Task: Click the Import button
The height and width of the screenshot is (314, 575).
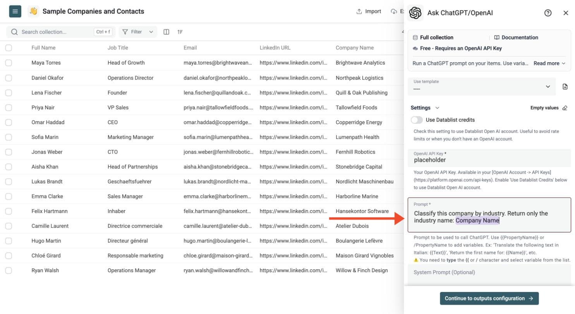Action: click(369, 11)
